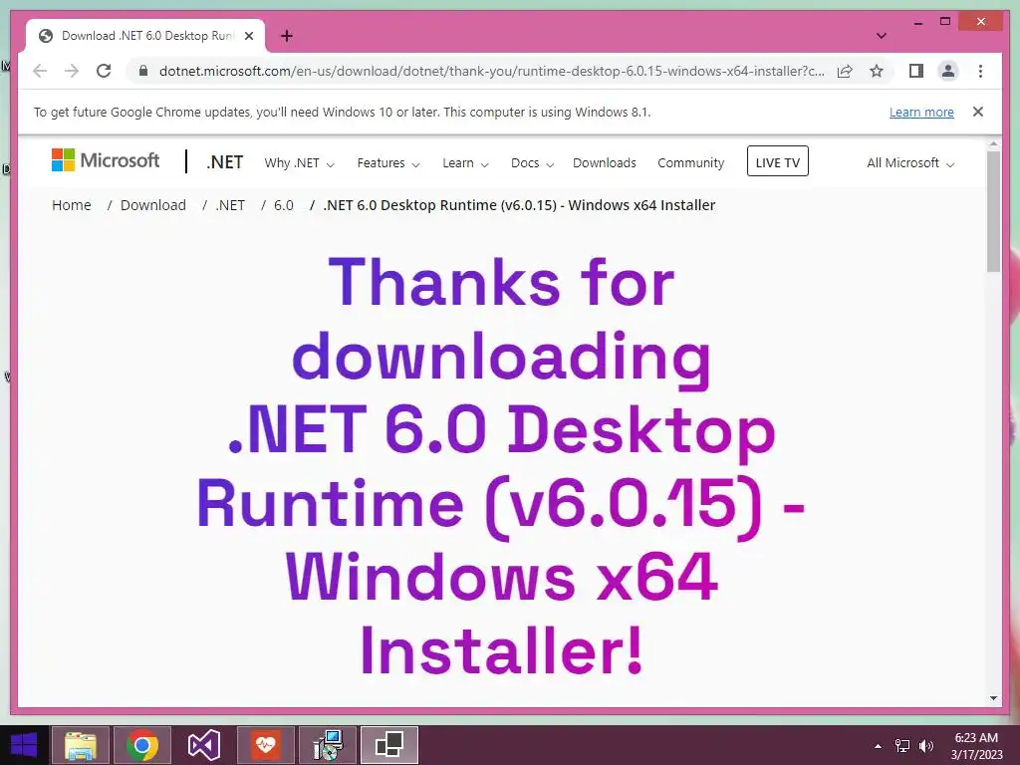Click the LIVE TV button
Screen dimensions: 1020x765
[x=777, y=161]
